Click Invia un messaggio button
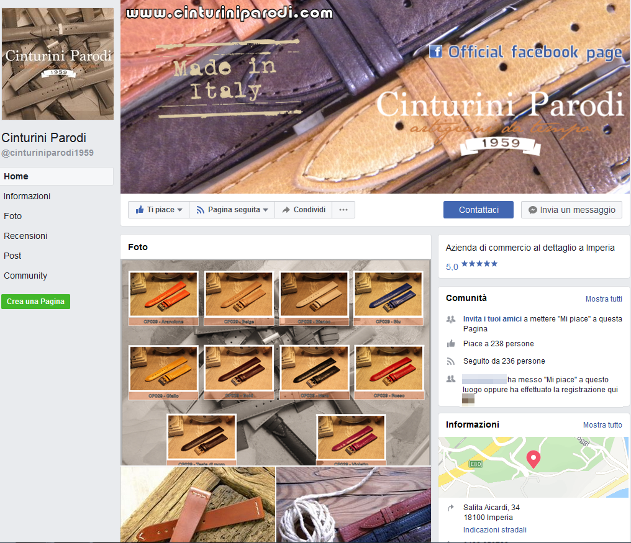The image size is (631, 543). coord(571,210)
